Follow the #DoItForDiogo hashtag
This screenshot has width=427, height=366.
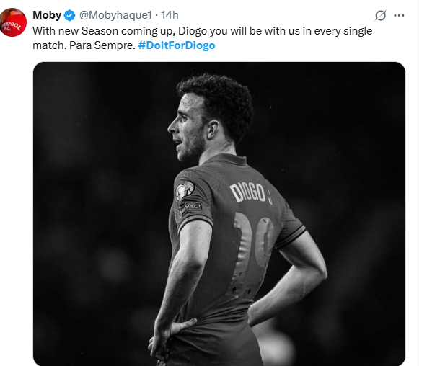pos(177,45)
